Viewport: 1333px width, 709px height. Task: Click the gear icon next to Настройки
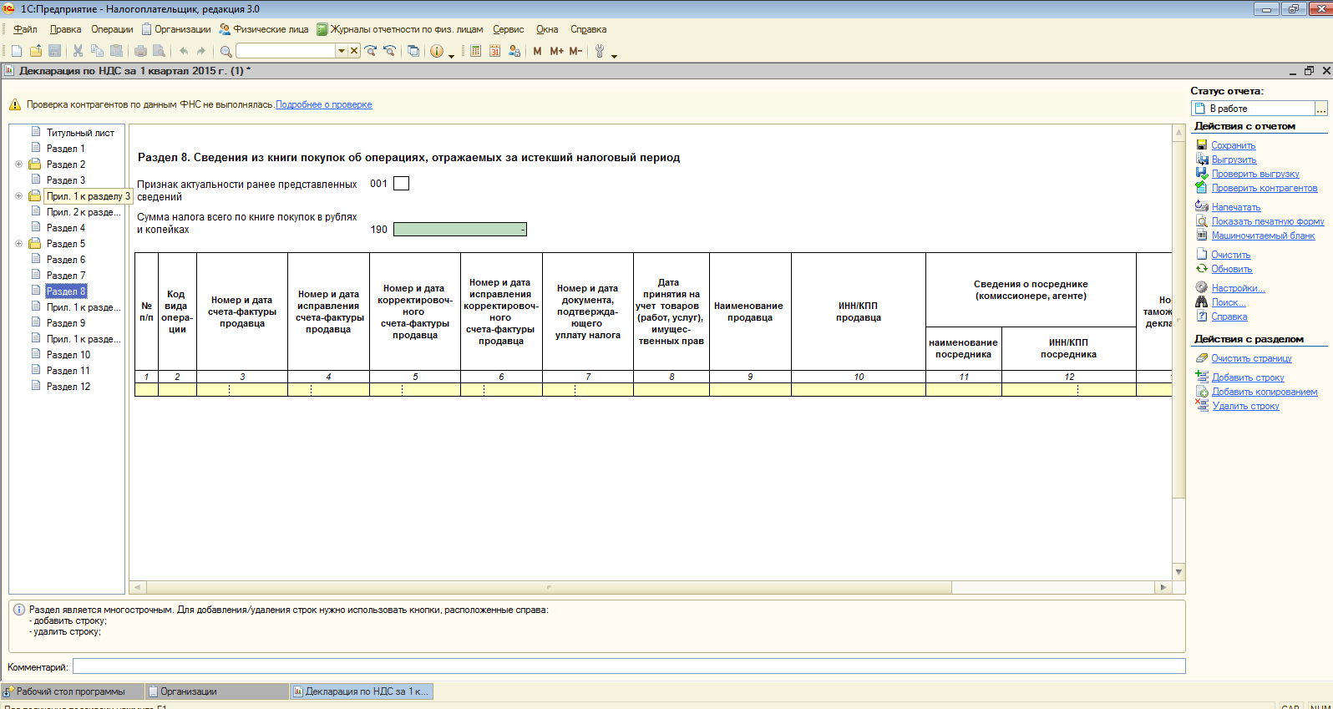(x=1201, y=288)
